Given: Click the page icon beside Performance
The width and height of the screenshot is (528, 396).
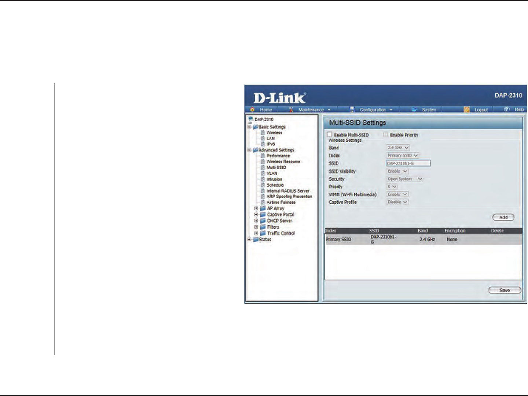Looking at the screenshot, I should [x=263, y=156].
